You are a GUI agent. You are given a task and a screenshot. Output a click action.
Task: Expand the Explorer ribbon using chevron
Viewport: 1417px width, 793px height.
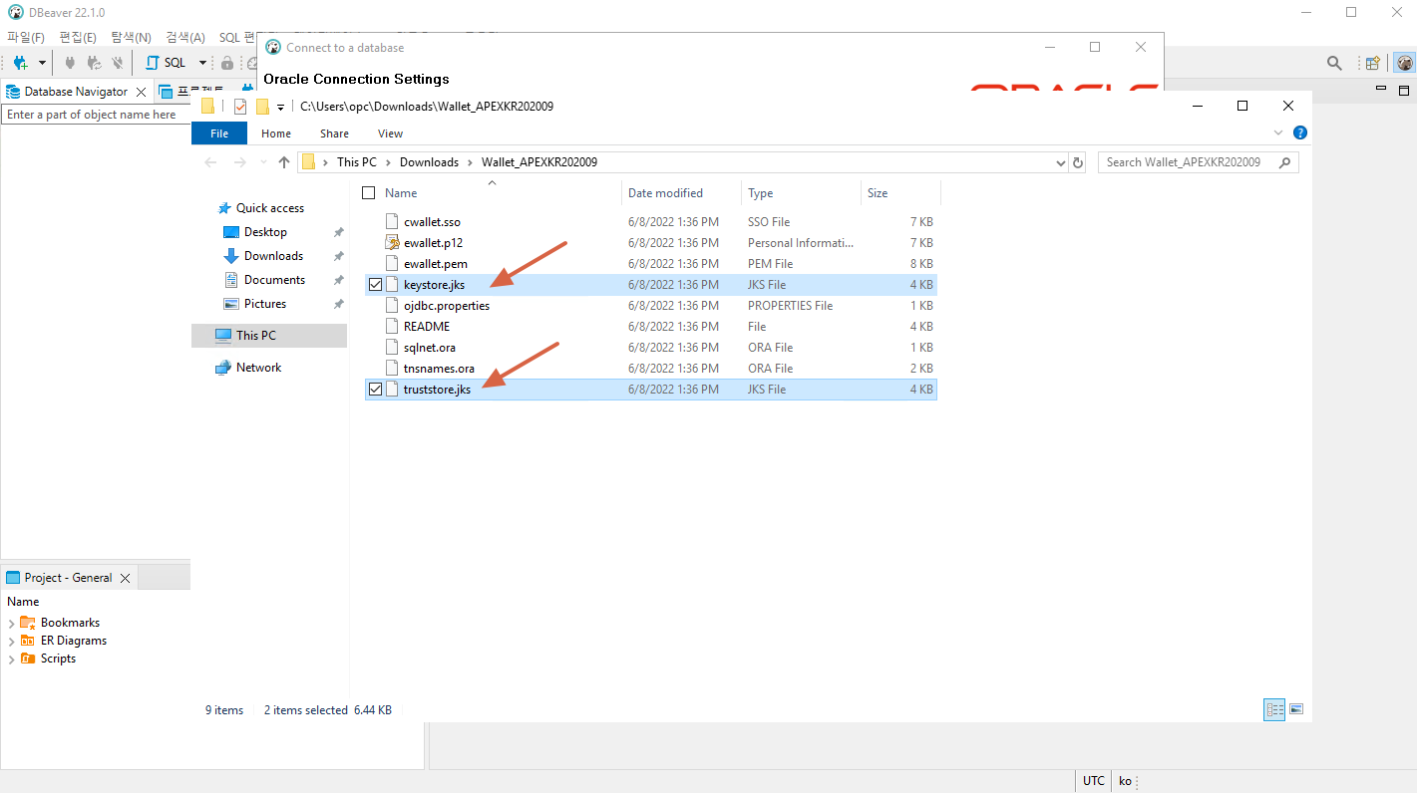coord(1279,132)
